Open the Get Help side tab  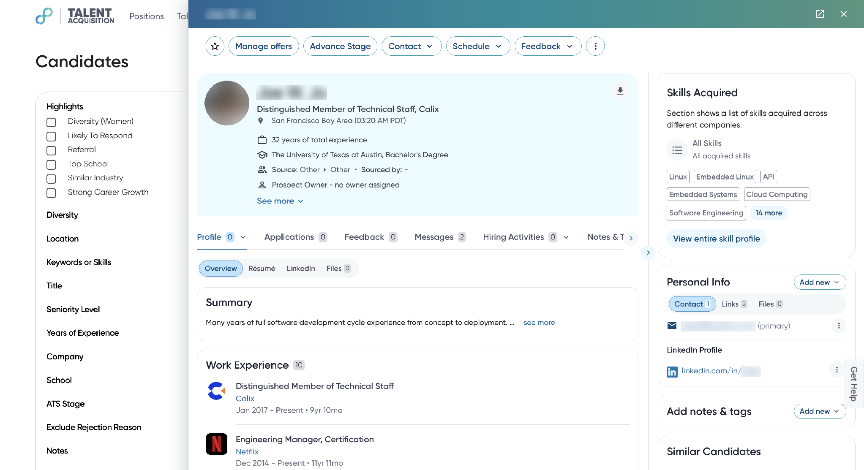pyautogui.click(x=854, y=384)
